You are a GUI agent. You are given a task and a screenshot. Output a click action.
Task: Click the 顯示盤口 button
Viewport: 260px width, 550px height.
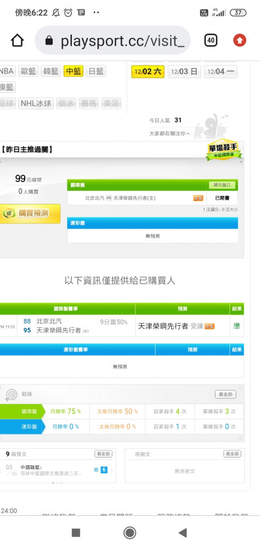coord(222,185)
